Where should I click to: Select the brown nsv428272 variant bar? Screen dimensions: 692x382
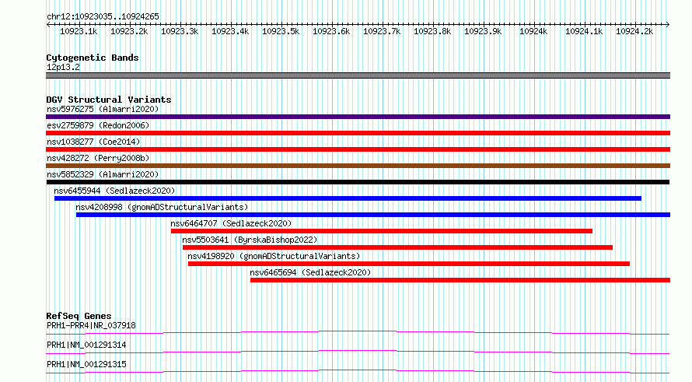click(x=358, y=166)
